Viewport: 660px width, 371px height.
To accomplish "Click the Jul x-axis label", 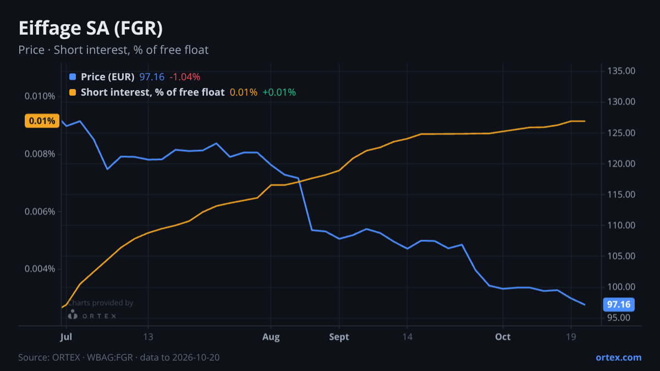I will point(66,337).
